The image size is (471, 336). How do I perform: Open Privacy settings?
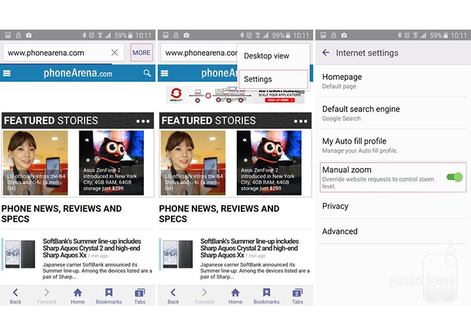pyautogui.click(x=393, y=206)
